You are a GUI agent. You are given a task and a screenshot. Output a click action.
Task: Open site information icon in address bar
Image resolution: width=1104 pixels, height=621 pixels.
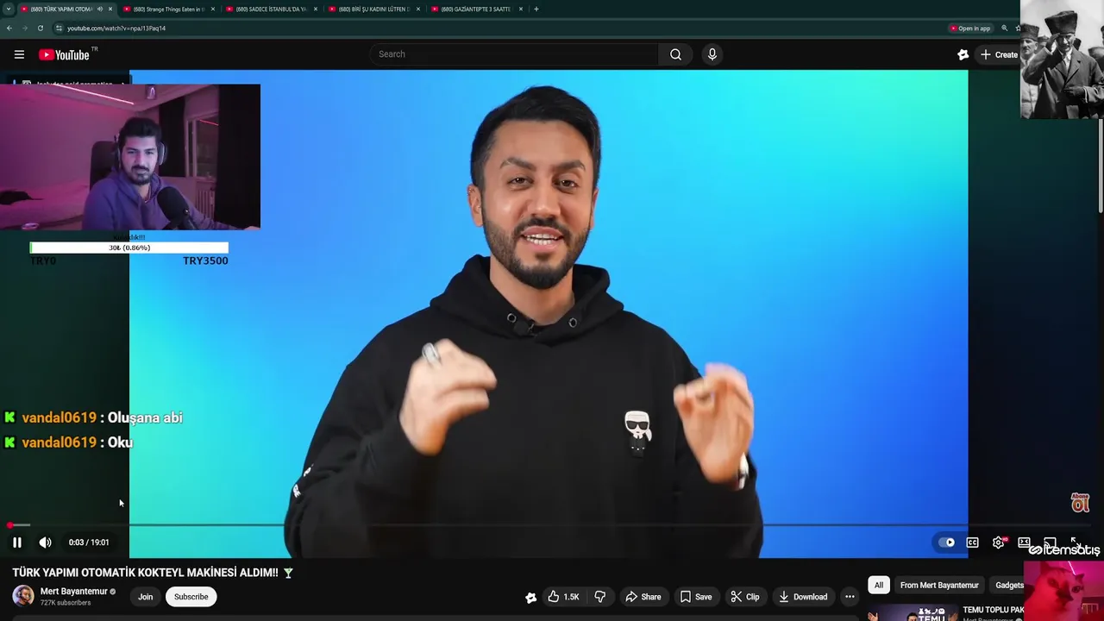coord(59,28)
